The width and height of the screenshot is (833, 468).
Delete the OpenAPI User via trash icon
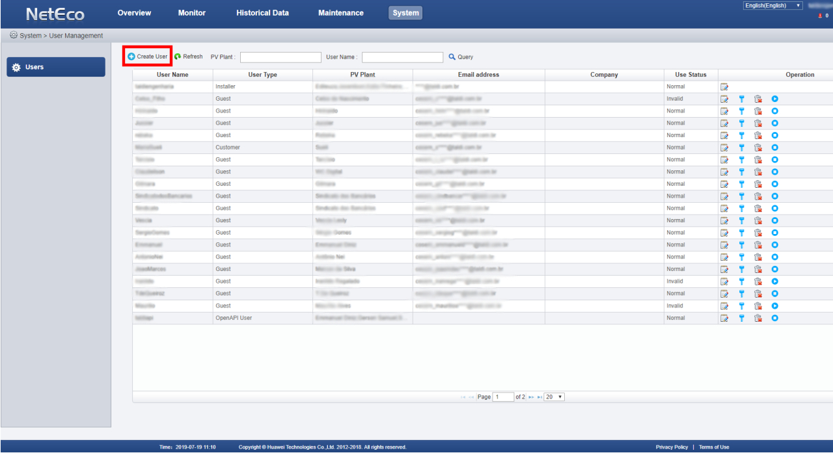pos(758,318)
